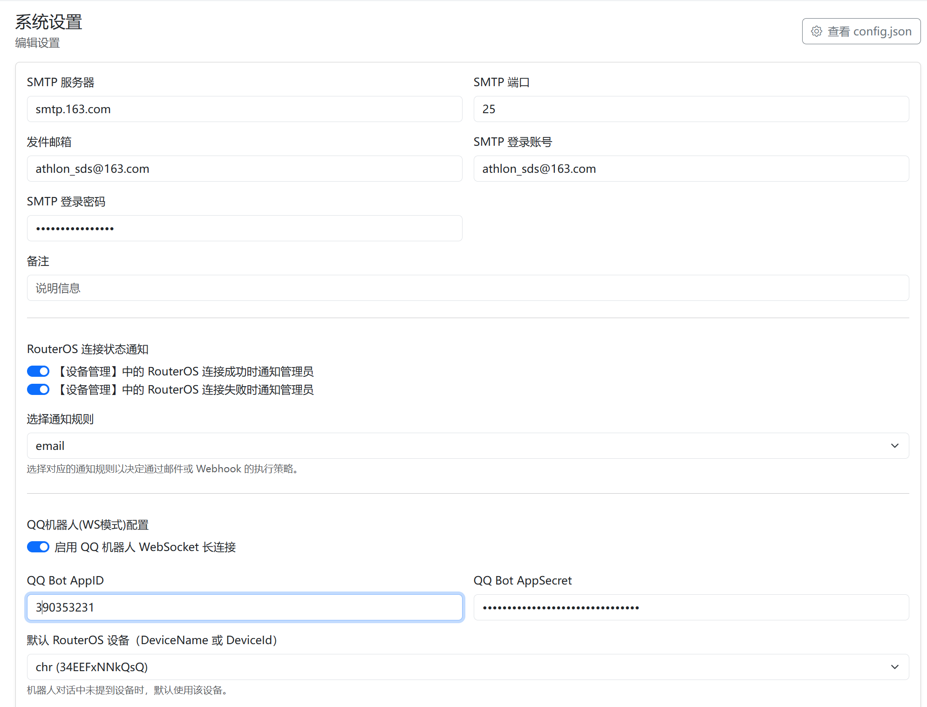The image size is (927, 707).
Task: Click the 发件邮箱 input field
Action: (x=245, y=169)
